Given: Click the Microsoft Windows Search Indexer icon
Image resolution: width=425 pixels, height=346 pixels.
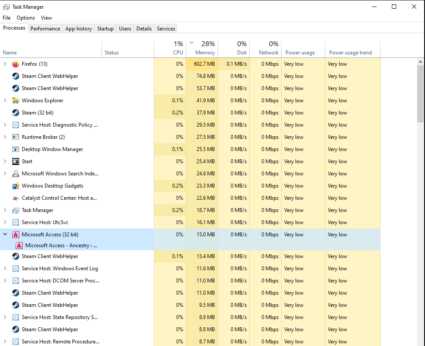Looking at the screenshot, I should [x=15, y=174].
